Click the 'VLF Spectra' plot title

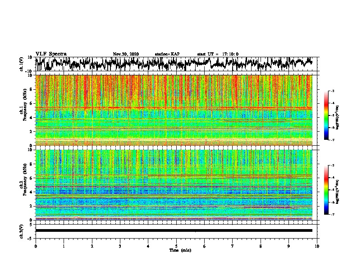pyautogui.click(x=51, y=54)
